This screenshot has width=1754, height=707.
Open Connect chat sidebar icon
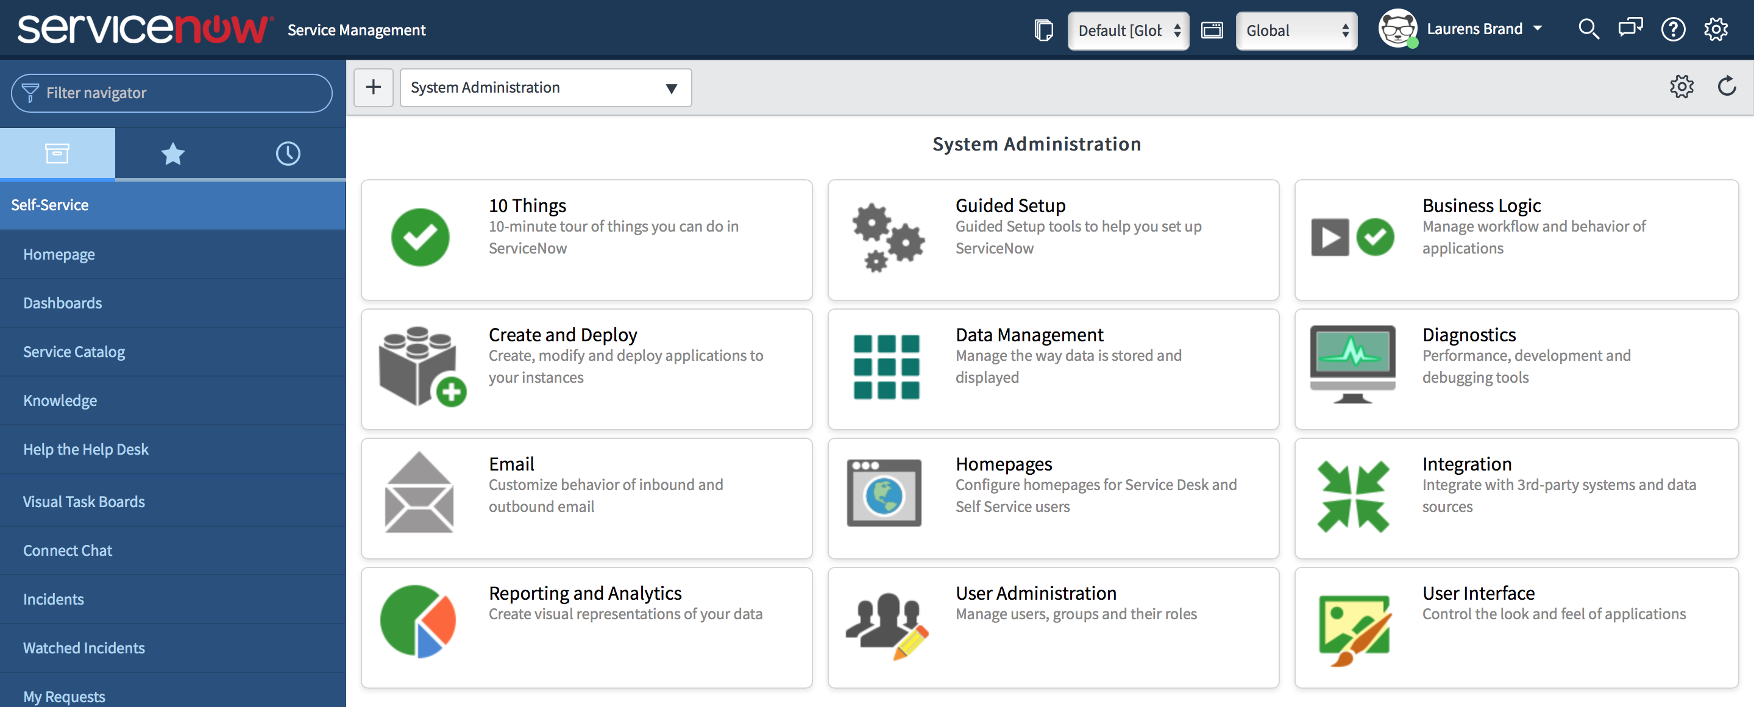click(x=1630, y=29)
